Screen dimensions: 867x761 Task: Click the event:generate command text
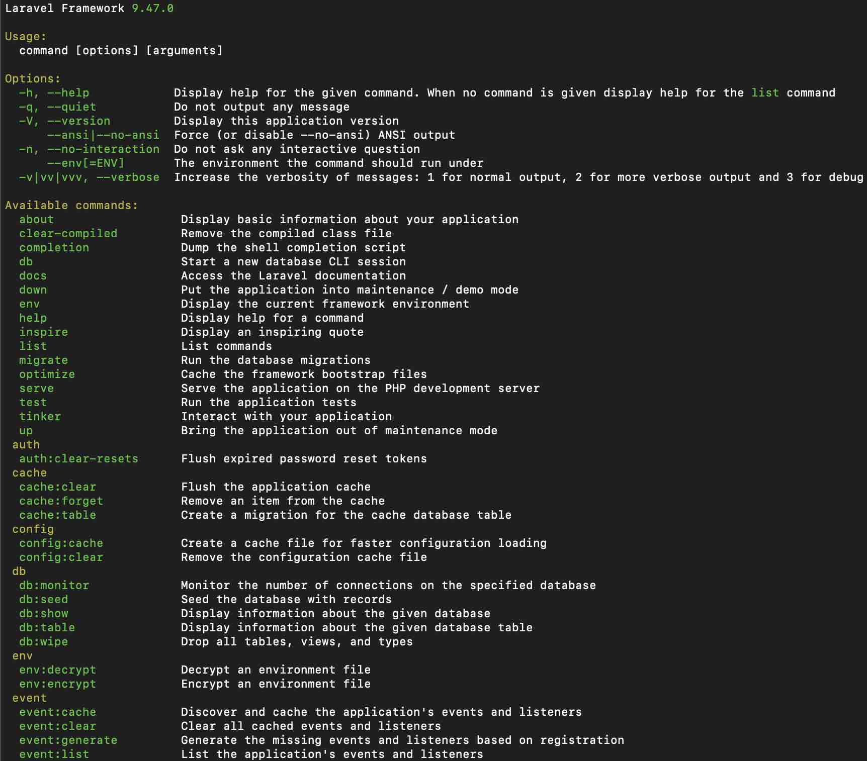tap(68, 740)
